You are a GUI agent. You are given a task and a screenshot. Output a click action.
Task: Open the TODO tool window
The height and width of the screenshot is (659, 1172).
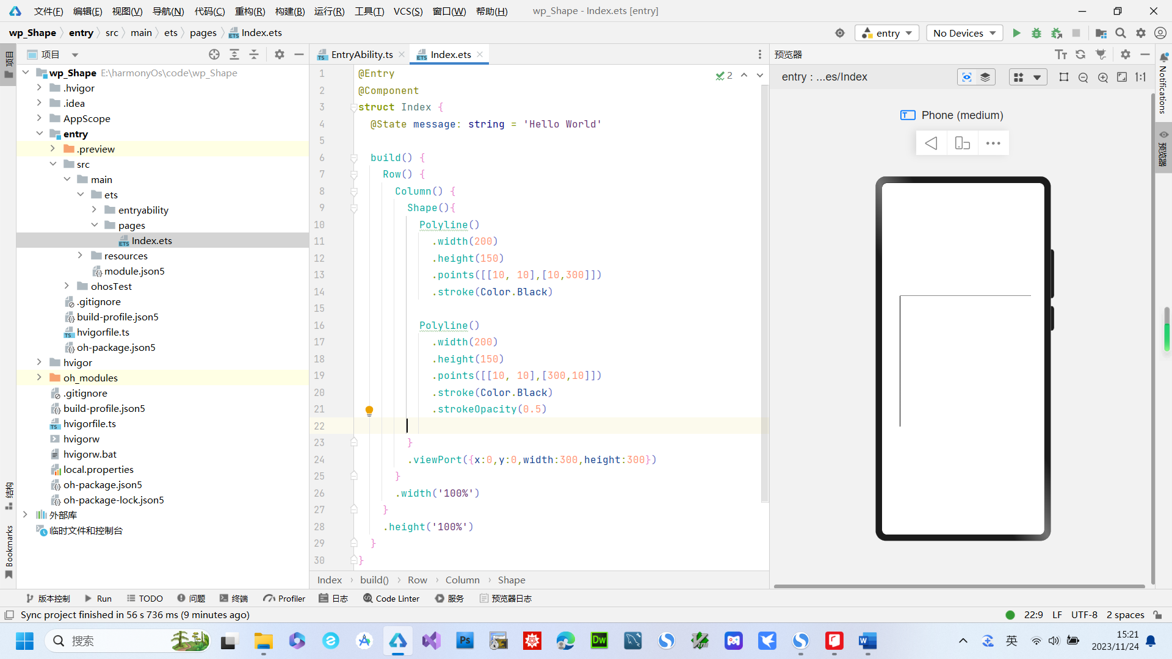[x=145, y=599]
